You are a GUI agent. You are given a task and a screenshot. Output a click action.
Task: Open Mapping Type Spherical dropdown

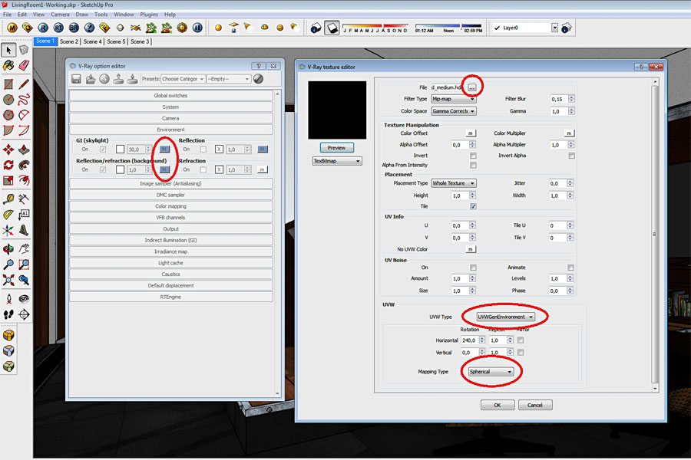click(491, 372)
